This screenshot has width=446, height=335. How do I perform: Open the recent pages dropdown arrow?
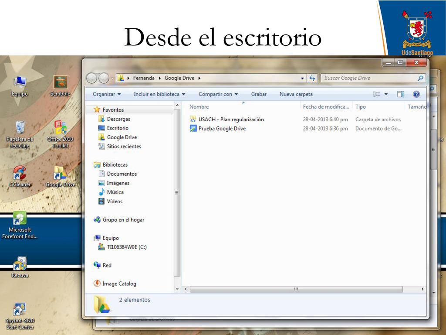112,78
